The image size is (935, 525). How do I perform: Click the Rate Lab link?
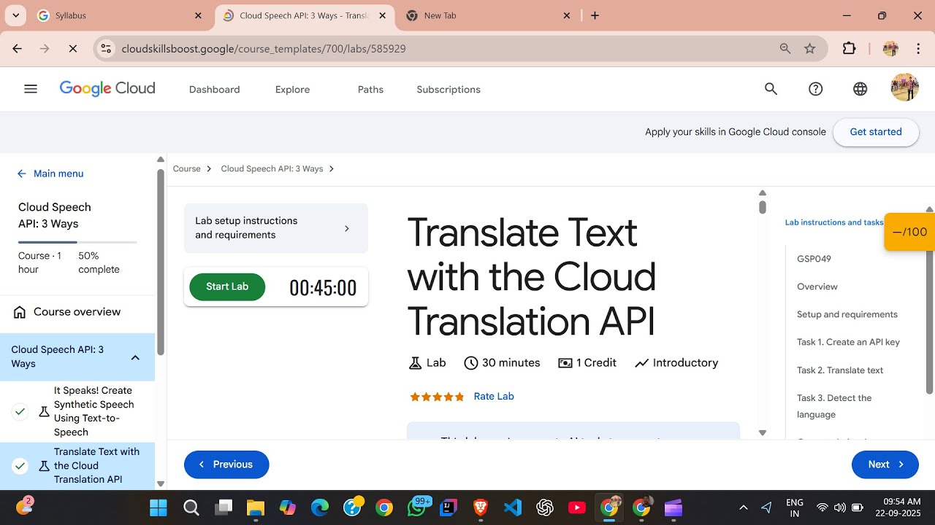point(494,397)
